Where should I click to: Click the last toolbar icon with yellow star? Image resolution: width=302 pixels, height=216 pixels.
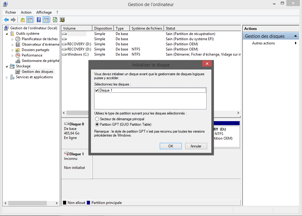pos(62,20)
